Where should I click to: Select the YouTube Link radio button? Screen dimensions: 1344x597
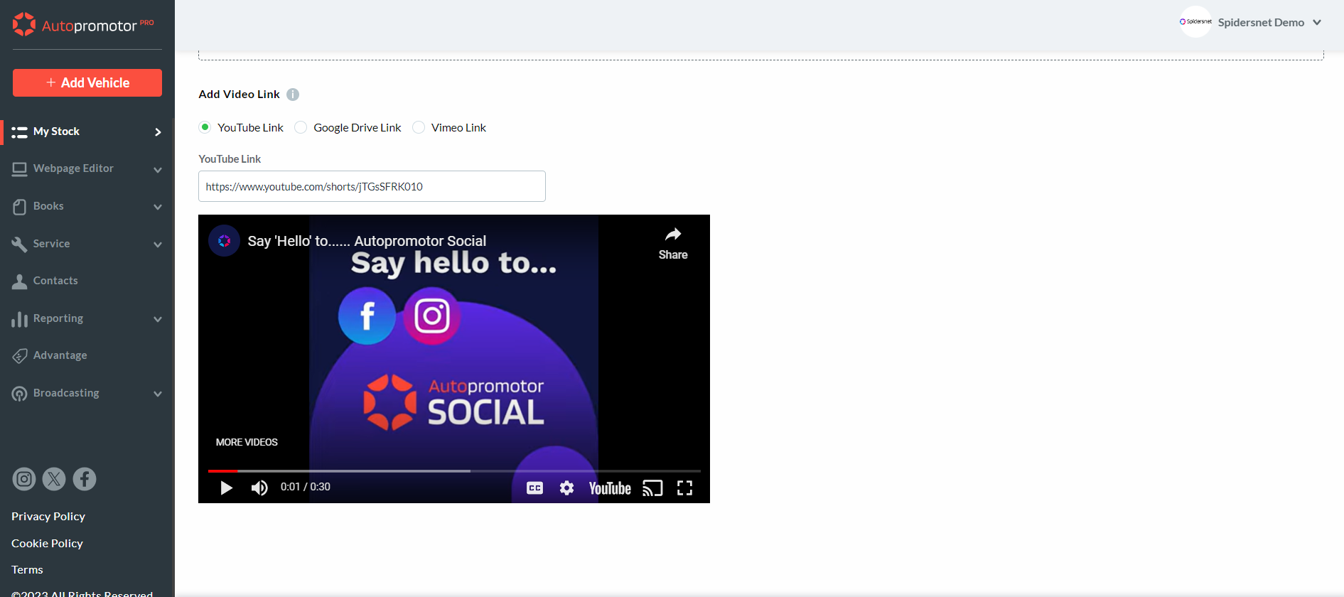pos(205,127)
